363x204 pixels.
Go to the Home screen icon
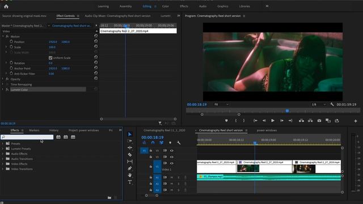[6, 6]
